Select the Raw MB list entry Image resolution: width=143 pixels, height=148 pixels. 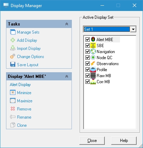104,76
